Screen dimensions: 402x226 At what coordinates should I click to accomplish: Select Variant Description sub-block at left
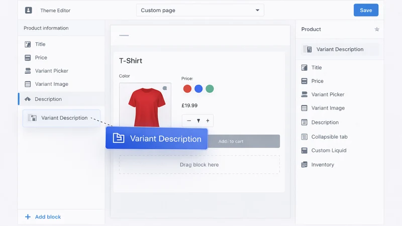pyautogui.click(x=61, y=118)
